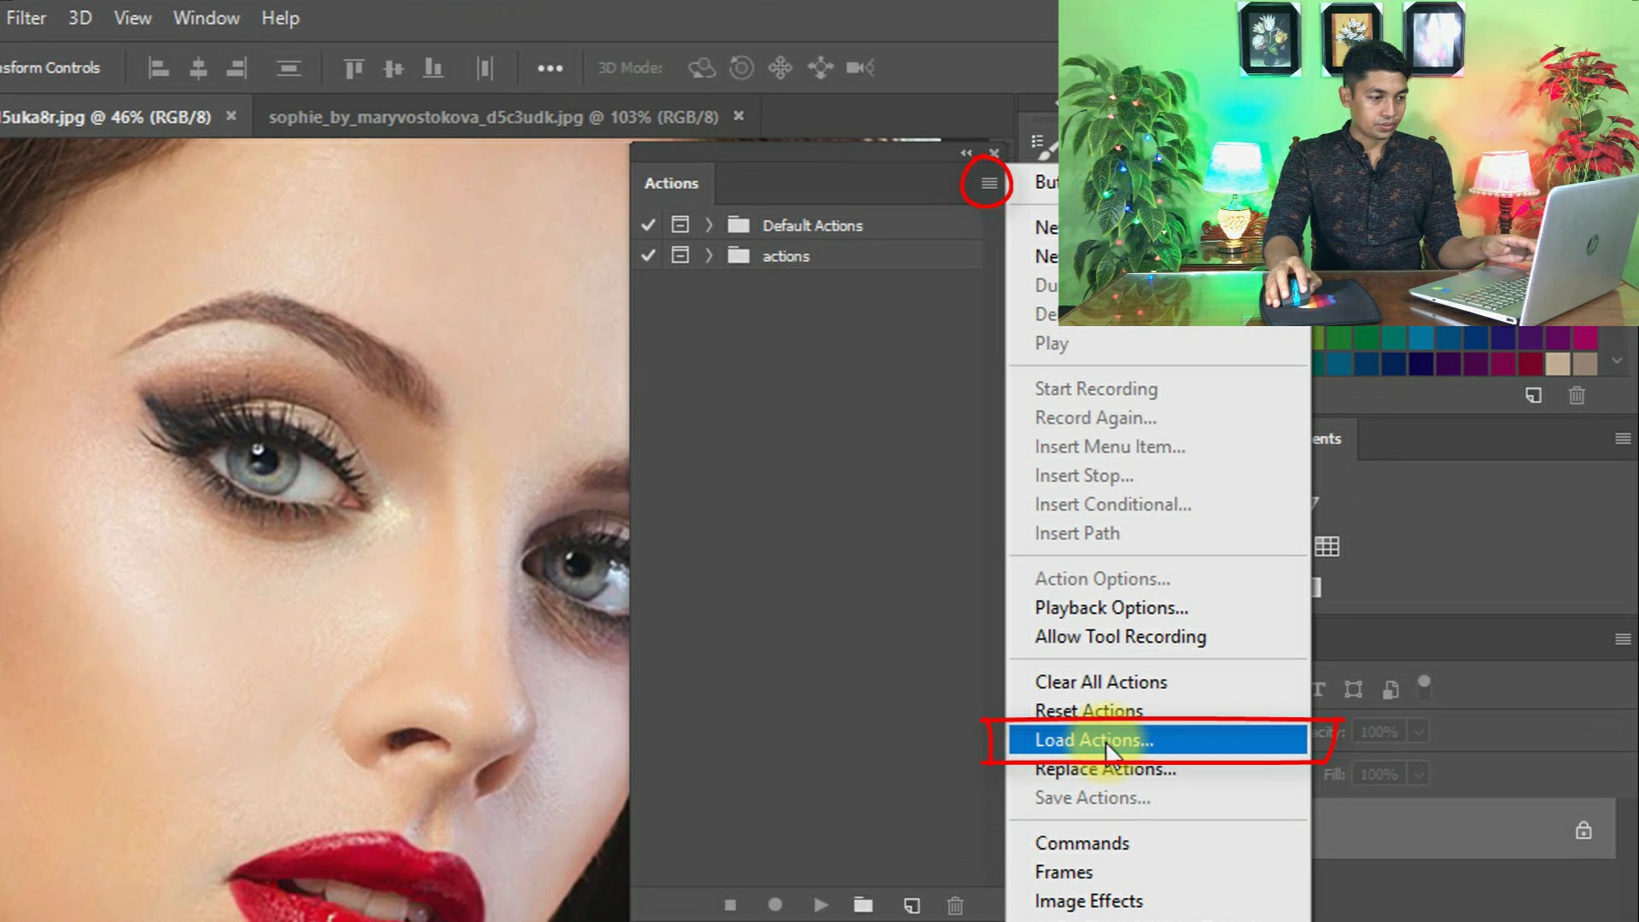
Task: Select the 3D Mode video camera icon
Action: [x=860, y=67]
